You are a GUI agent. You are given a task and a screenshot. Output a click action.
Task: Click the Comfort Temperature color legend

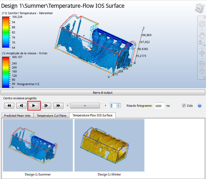[x=6, y=32]
